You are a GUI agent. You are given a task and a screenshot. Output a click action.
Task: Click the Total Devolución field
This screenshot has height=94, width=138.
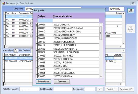click(29, 89)
